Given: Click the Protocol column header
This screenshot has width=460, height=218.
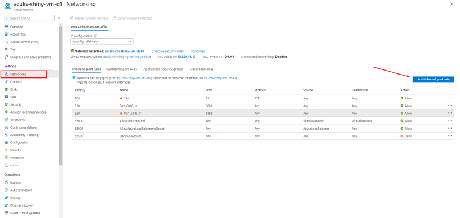Looking at the screenshot, I should pos(260,90).
